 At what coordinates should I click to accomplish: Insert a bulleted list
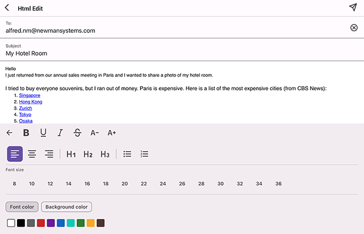point(127,154)
